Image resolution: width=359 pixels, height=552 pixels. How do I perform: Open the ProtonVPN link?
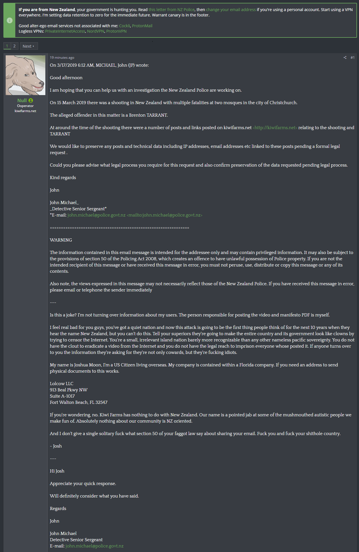coord(116,31)
